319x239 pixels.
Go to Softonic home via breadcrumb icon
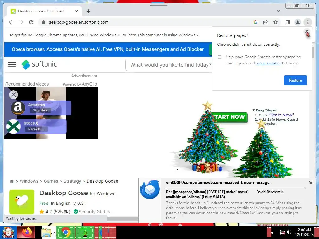12,181
